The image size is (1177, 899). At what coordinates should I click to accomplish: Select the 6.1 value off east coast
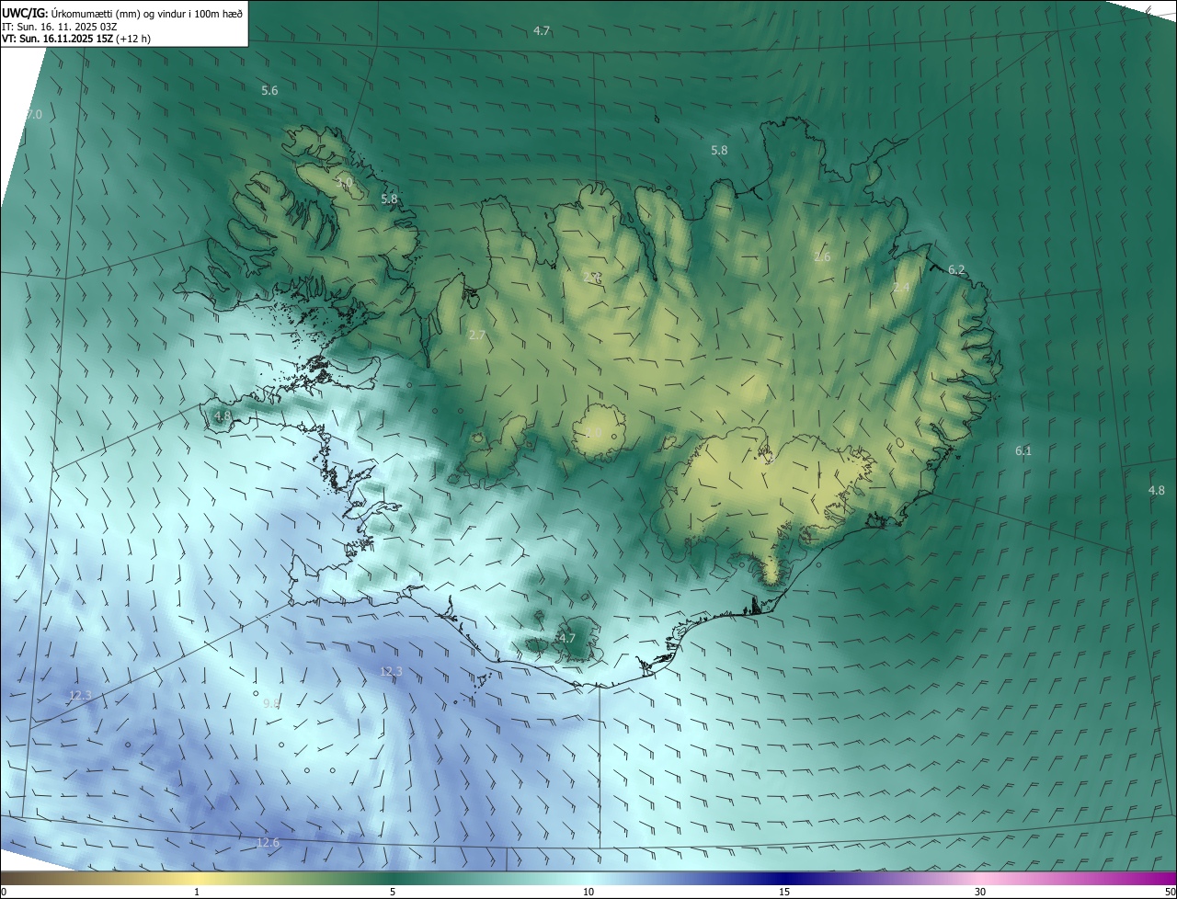tap(1023, 450)
